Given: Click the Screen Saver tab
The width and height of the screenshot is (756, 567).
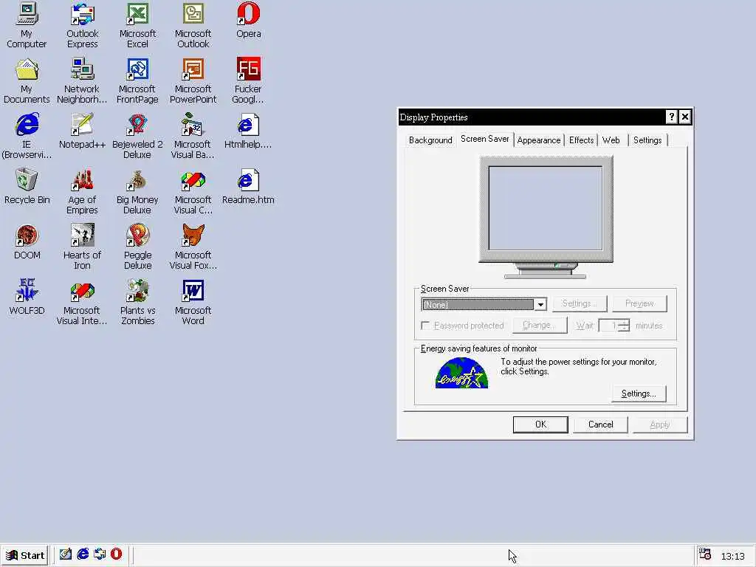Looking at the screenshot, I should click(x=484, y=139).
